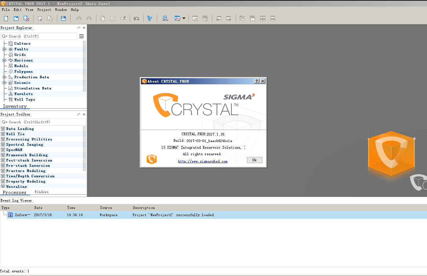427x276 pixels.
Task: Switch to the Windows tab
Action: 41,192
